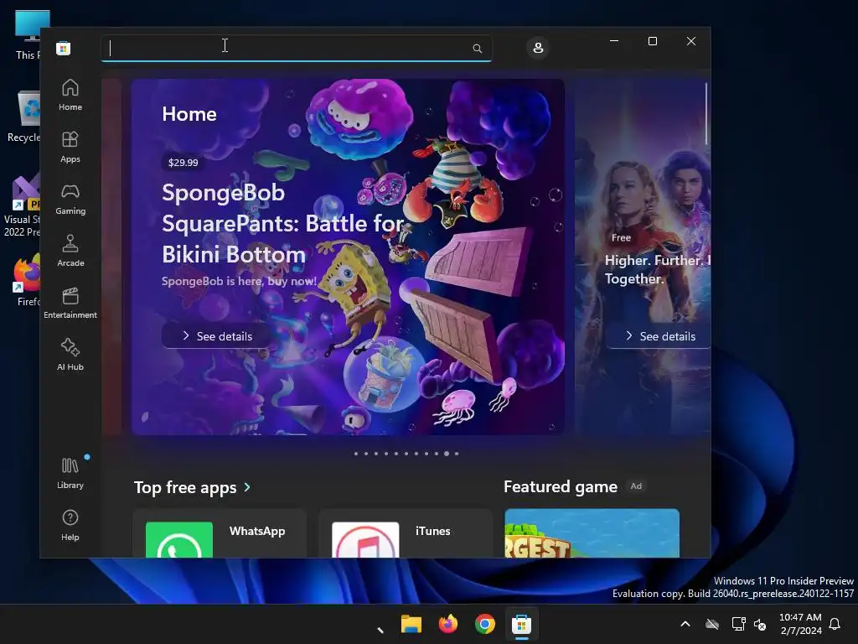See details for Higher Further Together banner
This screenshot has width=858, height=644.
coord(659,336)
